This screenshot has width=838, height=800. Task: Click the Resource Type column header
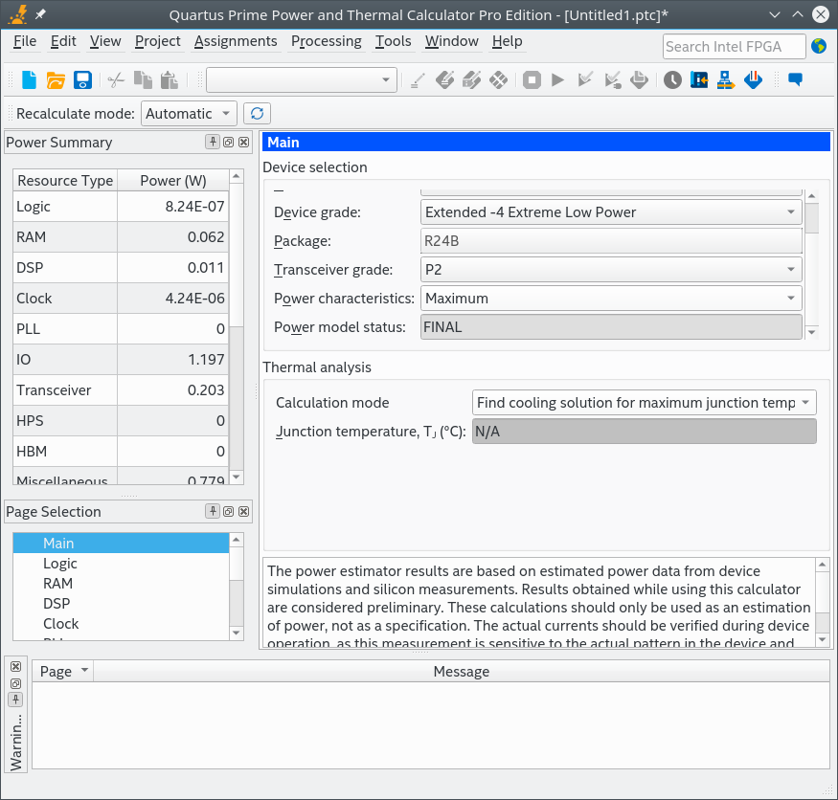tap(65, 181)
